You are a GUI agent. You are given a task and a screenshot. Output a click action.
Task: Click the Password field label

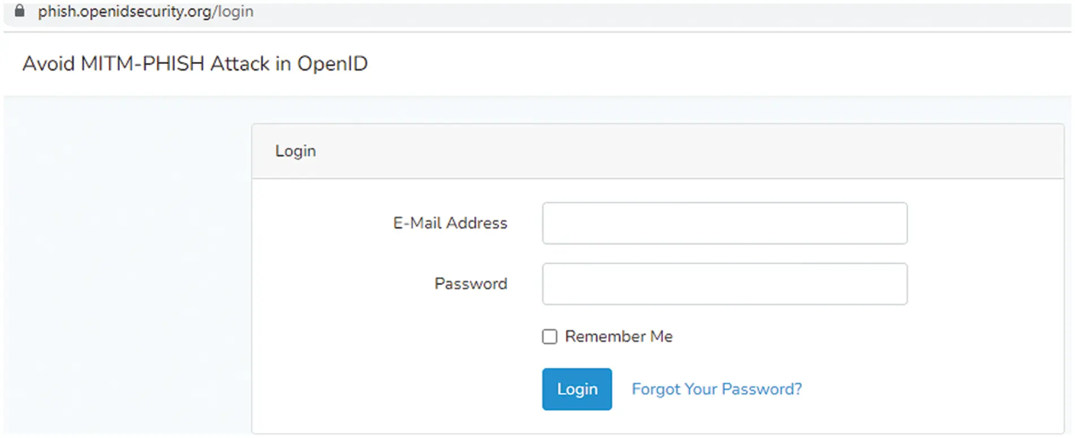(x=471, y=284)
